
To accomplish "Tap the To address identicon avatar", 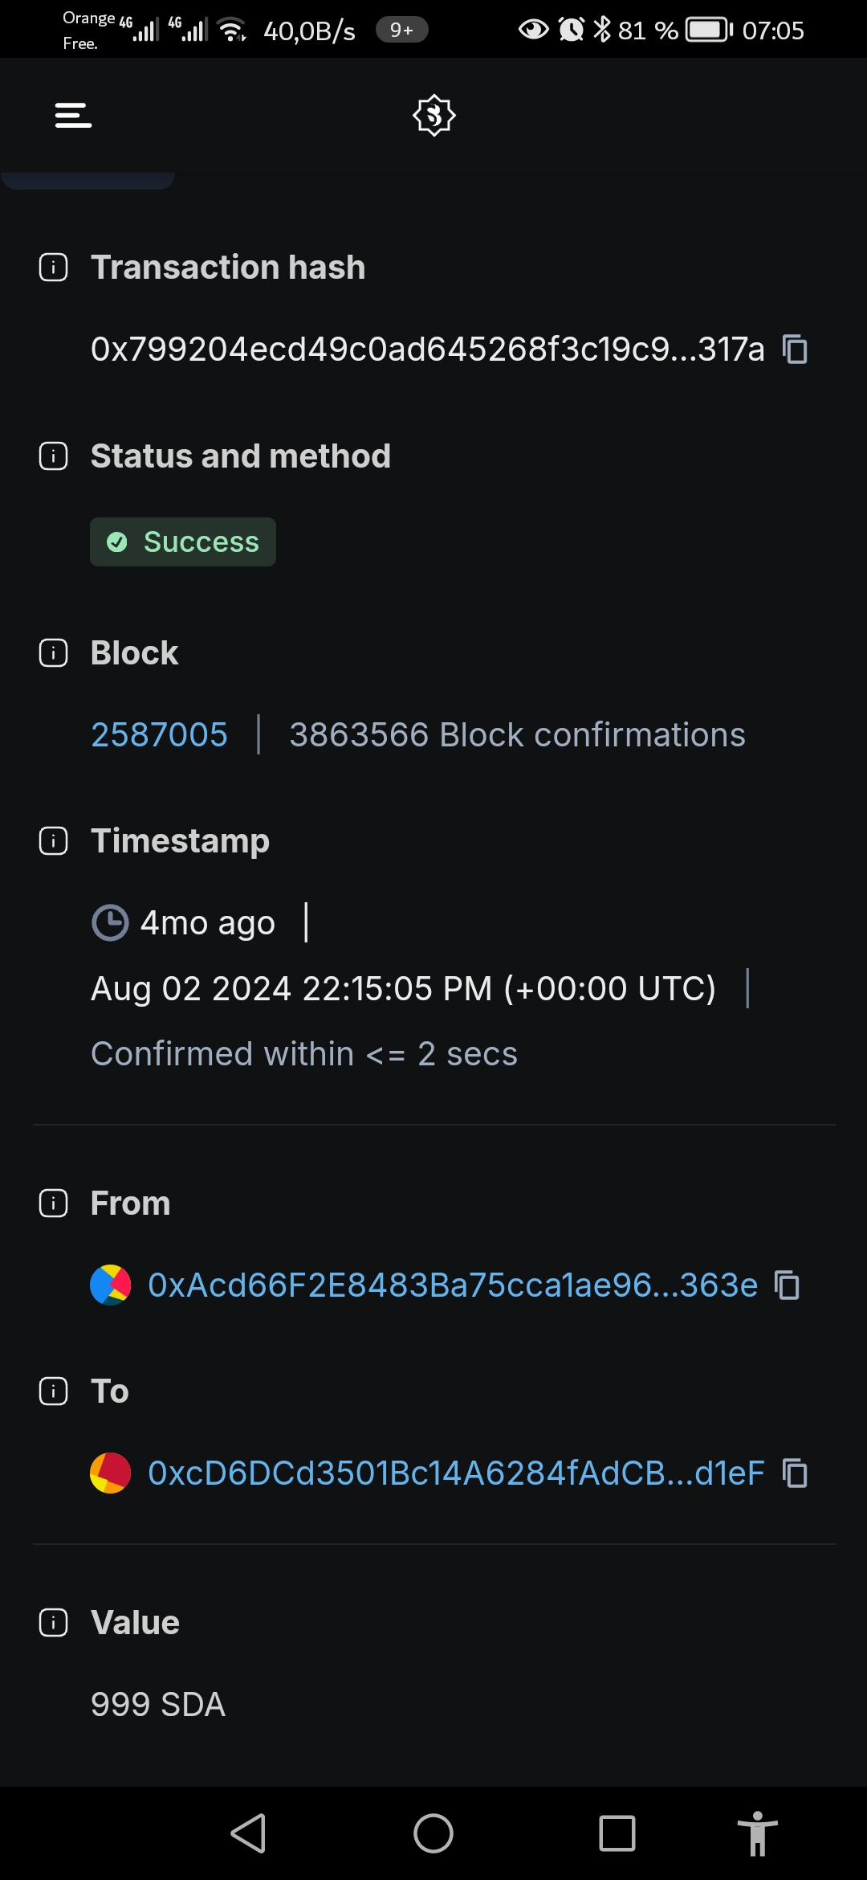I will pyautogui.click(x=110, y=1473).
